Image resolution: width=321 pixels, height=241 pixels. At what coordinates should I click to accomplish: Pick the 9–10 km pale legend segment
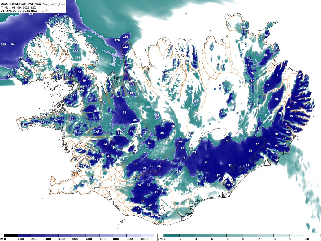tap(297, 235)
